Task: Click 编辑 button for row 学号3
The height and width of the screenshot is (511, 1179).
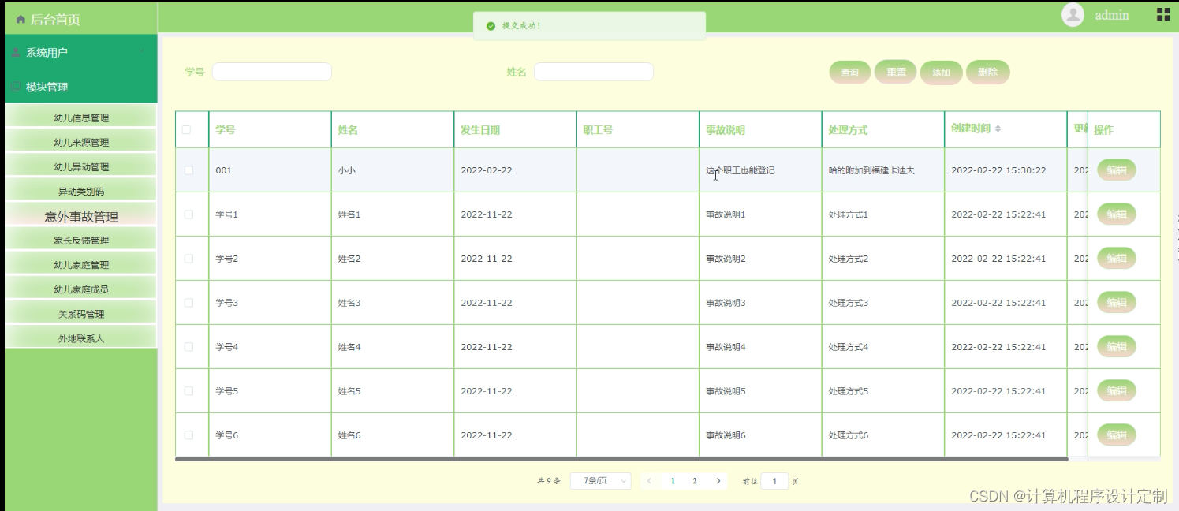Action: [x=1116, y=303]
